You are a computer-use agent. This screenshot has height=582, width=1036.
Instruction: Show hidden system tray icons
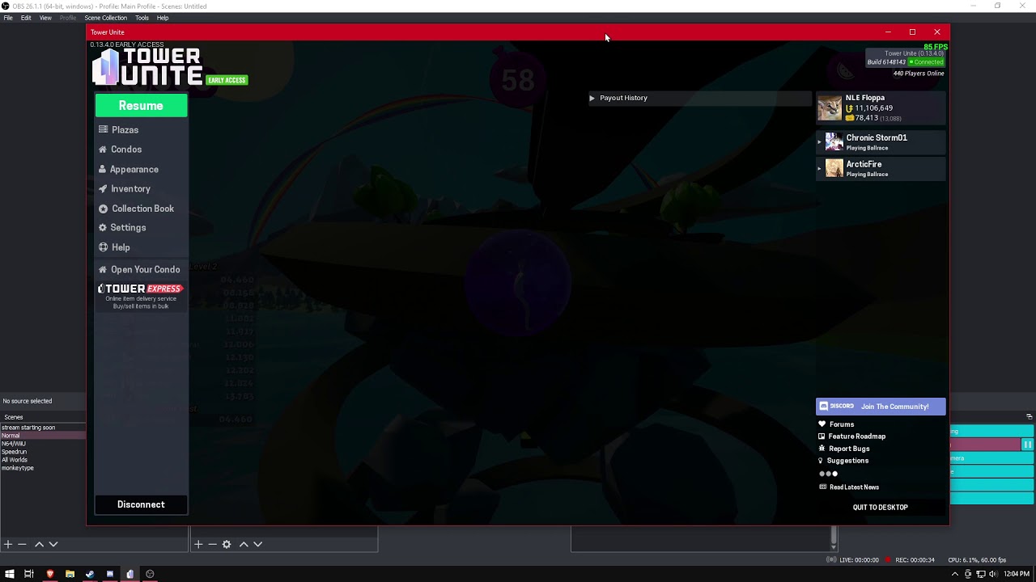click(955, 574)
